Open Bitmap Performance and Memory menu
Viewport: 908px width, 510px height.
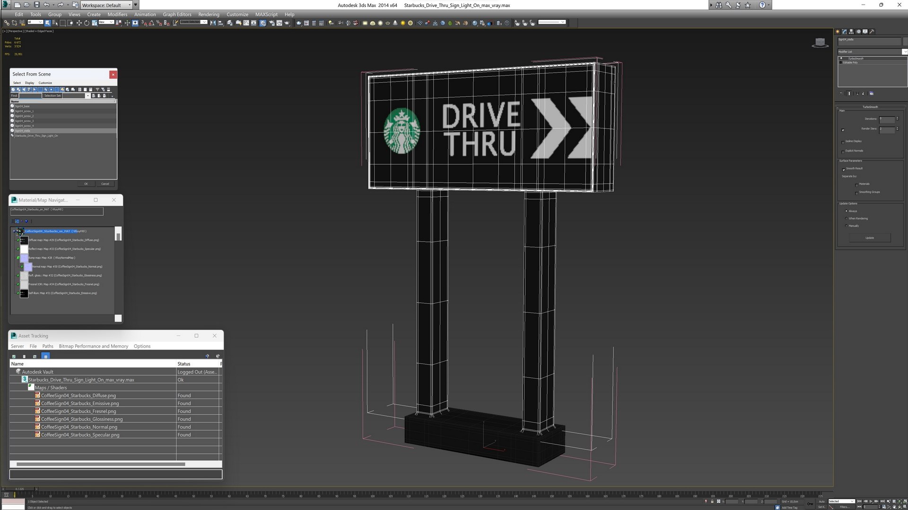pos(93,346)
